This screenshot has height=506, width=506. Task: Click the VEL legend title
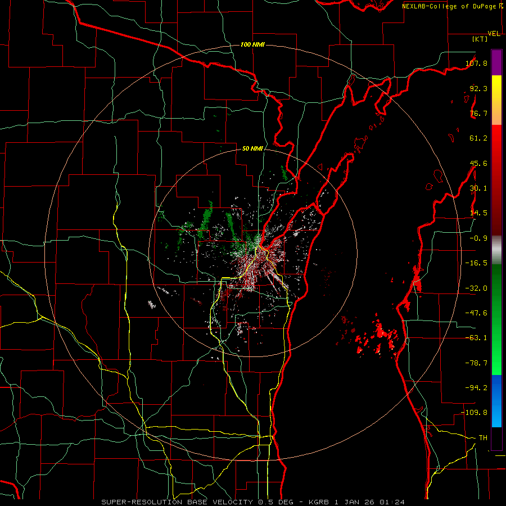coord(494,34)
